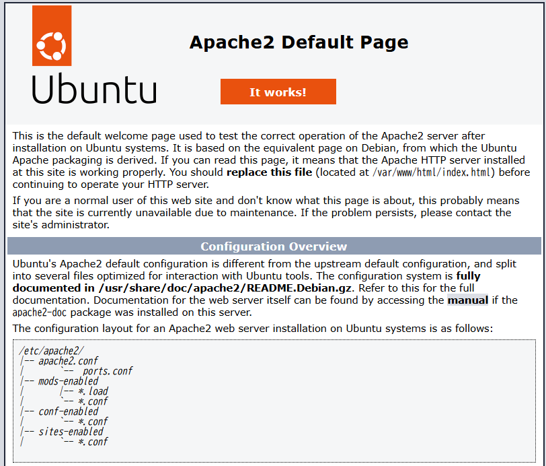Click '/etc/apache2/' in the config tree
Screen dimensions: 546x466
coord(51,351)
